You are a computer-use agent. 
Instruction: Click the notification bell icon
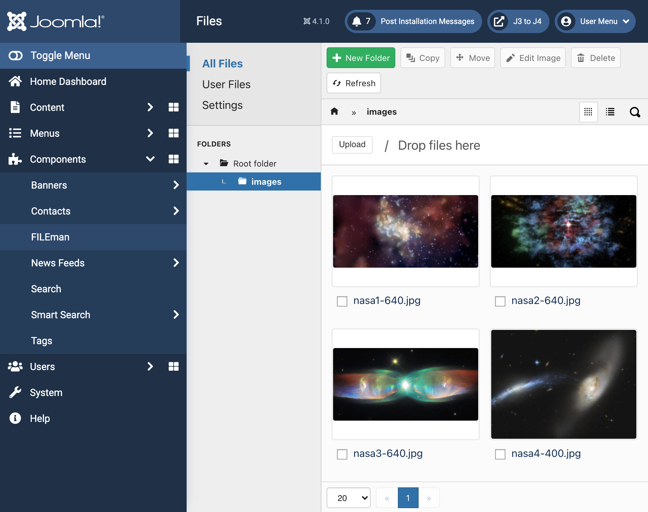(356, 21)
